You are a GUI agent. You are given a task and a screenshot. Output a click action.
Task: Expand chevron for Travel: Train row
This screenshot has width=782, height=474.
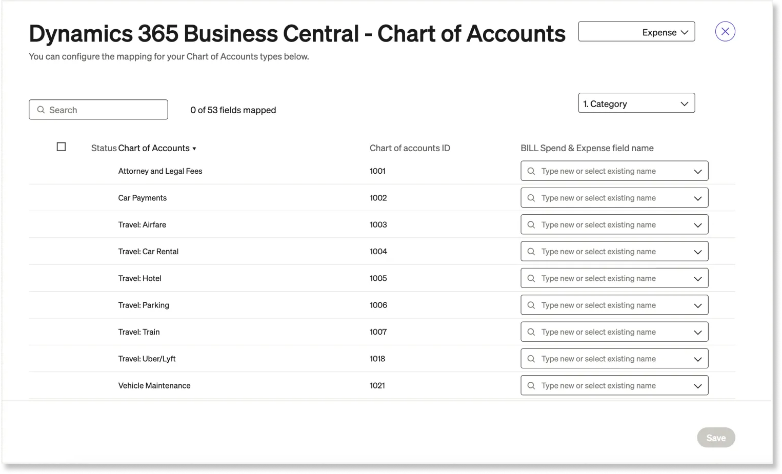(697, 332)
